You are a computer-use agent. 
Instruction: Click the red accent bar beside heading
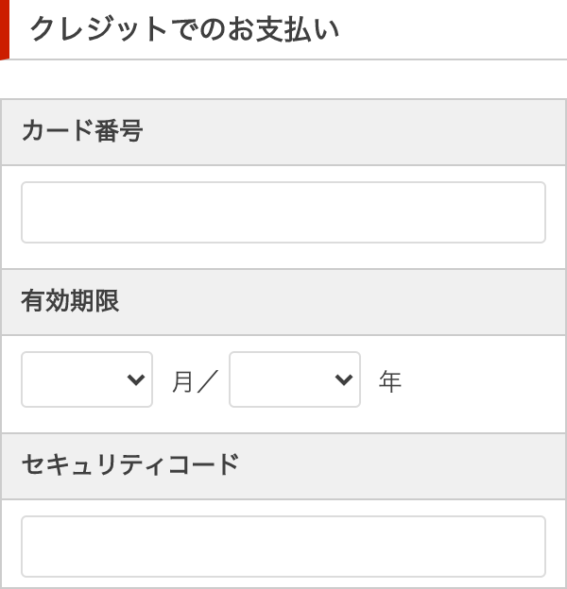click(4, 29)
